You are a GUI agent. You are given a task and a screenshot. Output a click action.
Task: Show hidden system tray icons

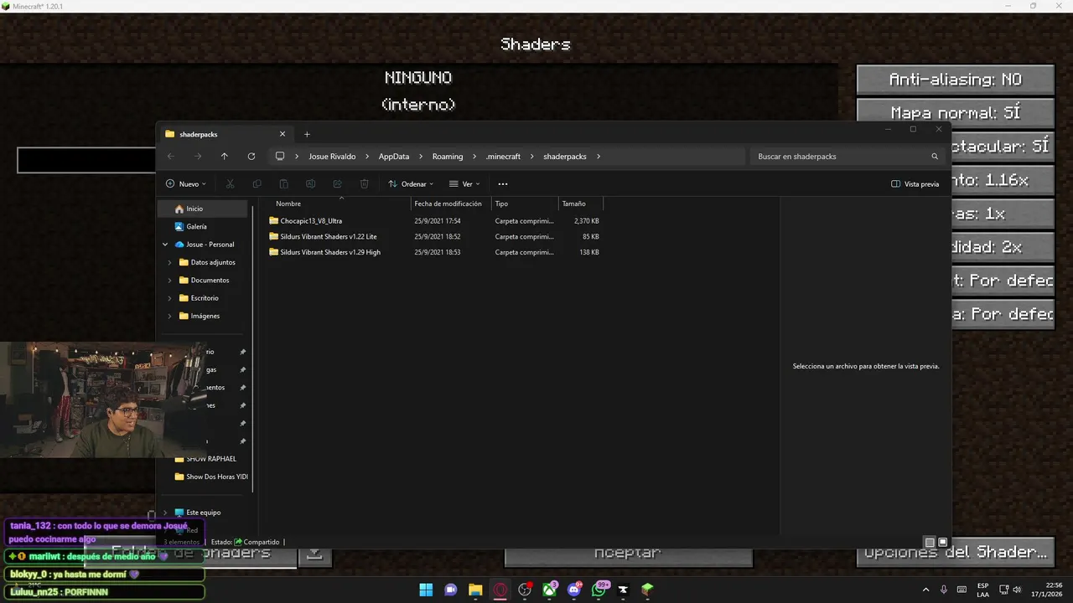click(925, 590)
